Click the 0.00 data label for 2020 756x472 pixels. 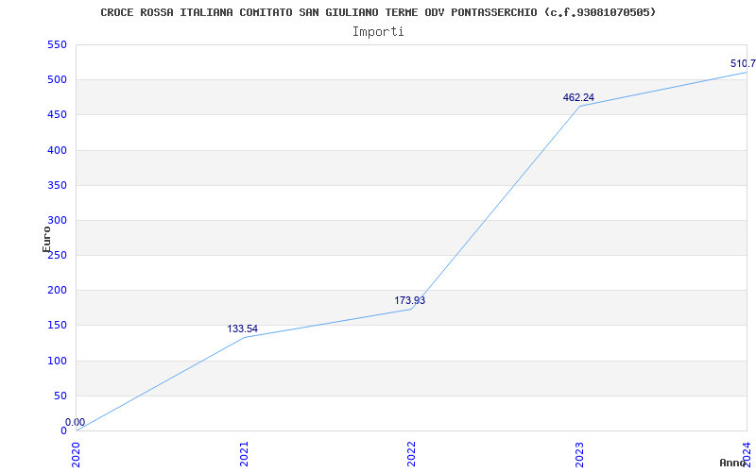[x=76, y=422]
